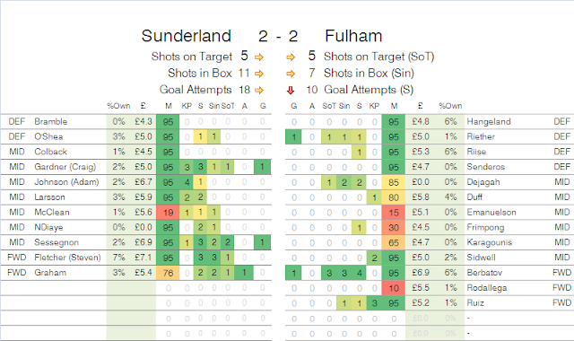Select the Sunderland team name heading
This screenshot has height=341, width=574.
(187, 36)
